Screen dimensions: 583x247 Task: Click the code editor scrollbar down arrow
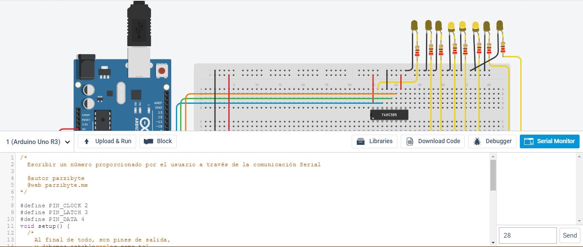[493, 243]
